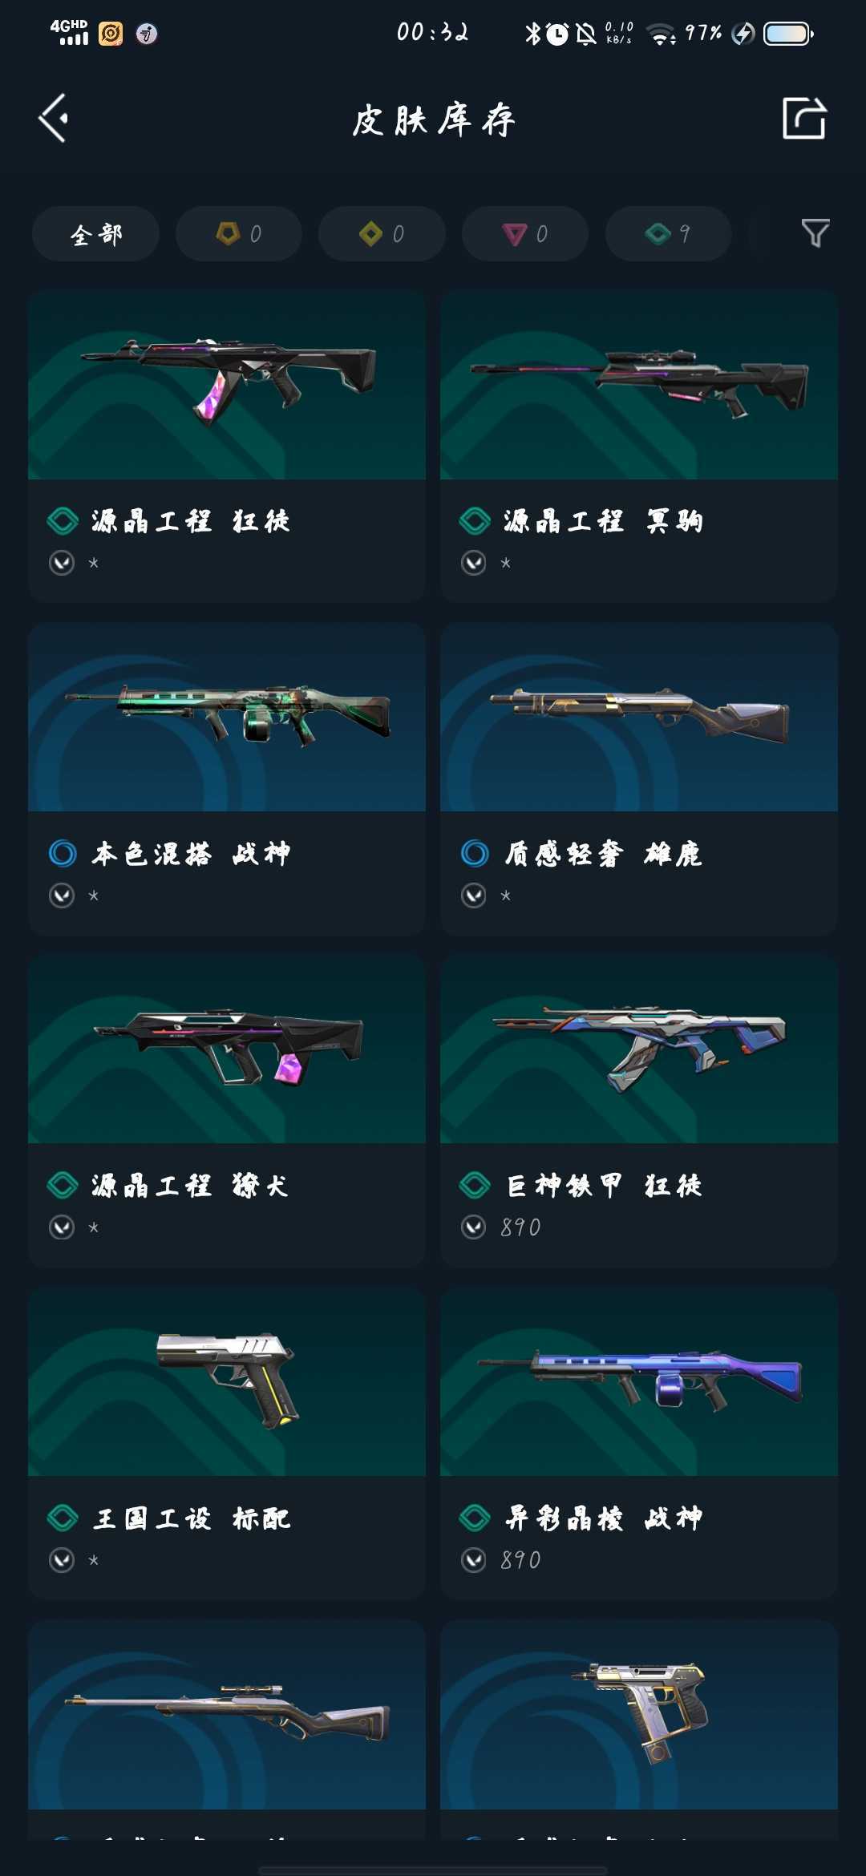Tap the 本色混搭 战神 skin name
Viewport: 866px width, 1876px height.
pyautogui.click(x=191, y=853)
